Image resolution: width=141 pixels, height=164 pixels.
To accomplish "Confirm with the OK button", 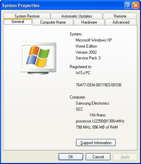I will pyautogui.click(x=71, y=157).
